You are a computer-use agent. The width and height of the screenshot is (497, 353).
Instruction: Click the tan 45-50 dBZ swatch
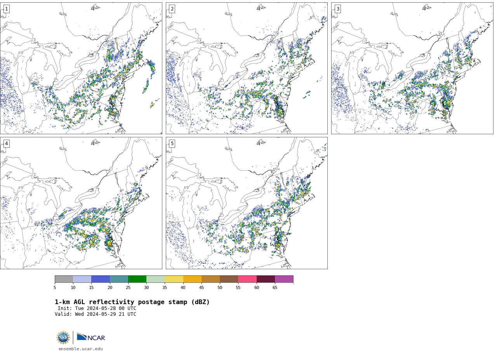point(210,279)
